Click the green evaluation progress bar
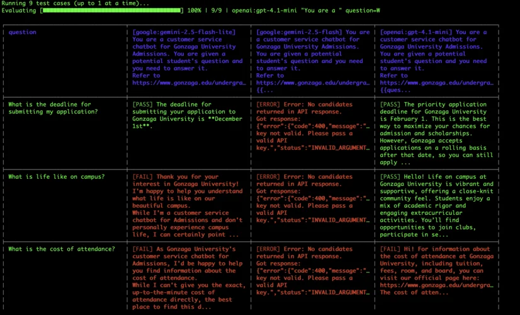The width and height of the screenshot is (520, 315). click(x=111, y=11)
